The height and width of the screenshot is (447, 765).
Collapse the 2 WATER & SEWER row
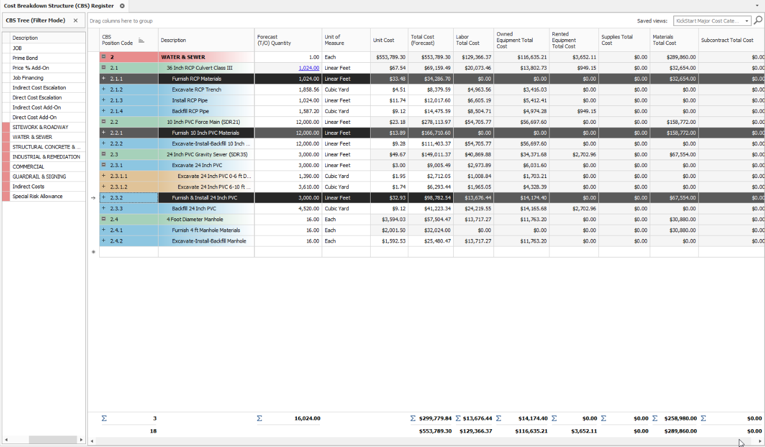coord(104,57)
